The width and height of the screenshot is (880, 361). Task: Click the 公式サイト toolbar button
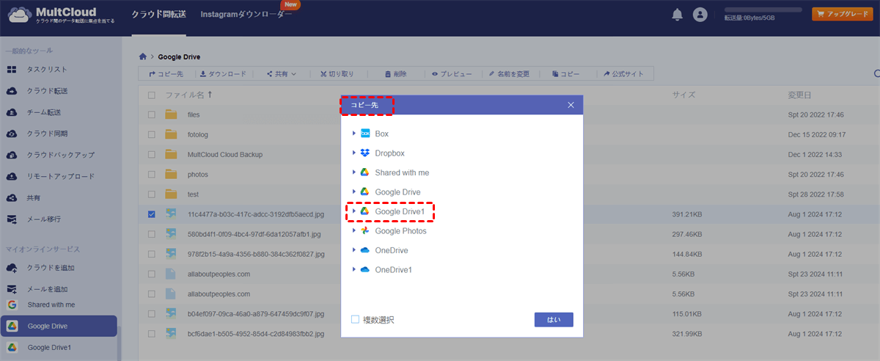coord(623,74)
